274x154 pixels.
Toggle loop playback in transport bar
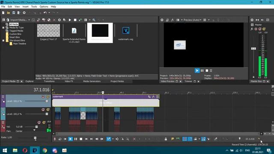point(60,139)
